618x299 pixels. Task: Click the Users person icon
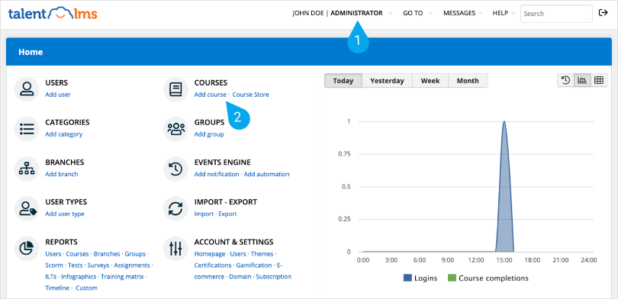(x=27, y=89)
